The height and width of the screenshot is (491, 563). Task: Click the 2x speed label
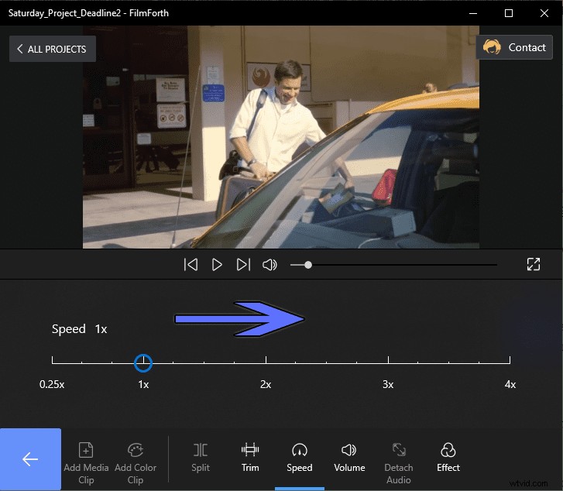266,384
